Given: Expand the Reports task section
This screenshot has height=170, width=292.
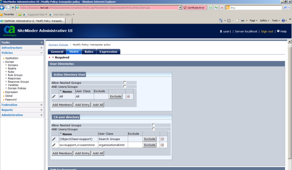Looking at the screenshot, I should point(41,110).
